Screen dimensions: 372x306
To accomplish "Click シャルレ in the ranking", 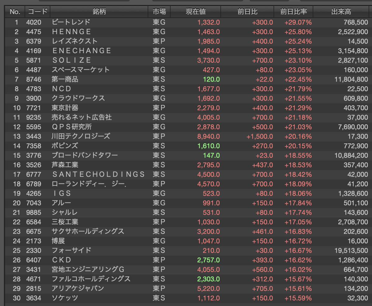I will tap(65, 212).
